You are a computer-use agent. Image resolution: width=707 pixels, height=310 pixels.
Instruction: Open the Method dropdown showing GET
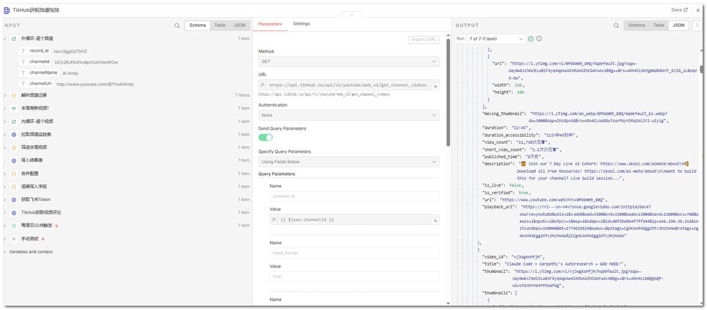349,61
